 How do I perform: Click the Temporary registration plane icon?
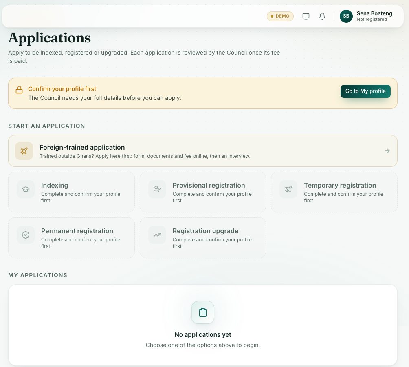click(x=288, y=189)
